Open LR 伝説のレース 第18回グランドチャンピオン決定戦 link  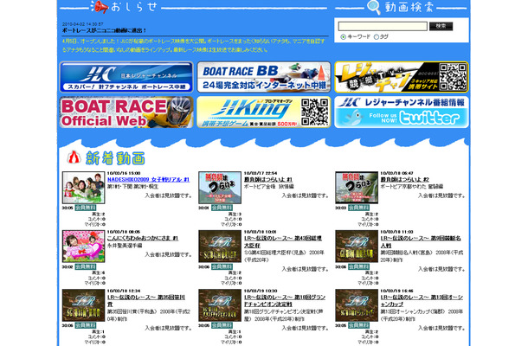[285, 300]
